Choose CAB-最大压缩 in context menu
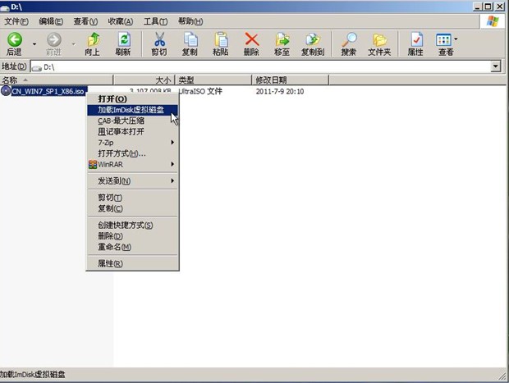Viewport: 509px width, 383px height. tap(132, 121)
